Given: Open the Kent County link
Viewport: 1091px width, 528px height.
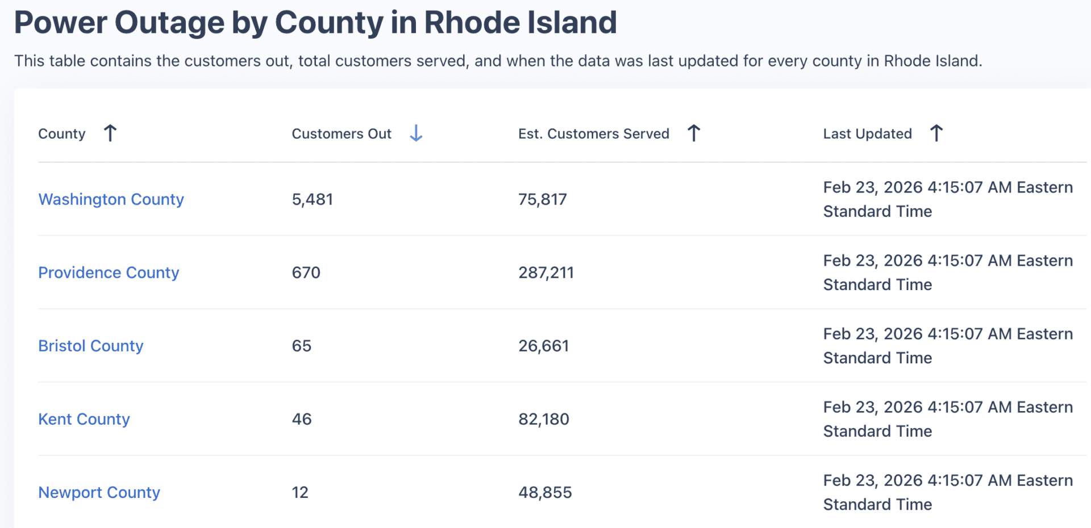Looking at the screenshot, I should tap(84, 419).
